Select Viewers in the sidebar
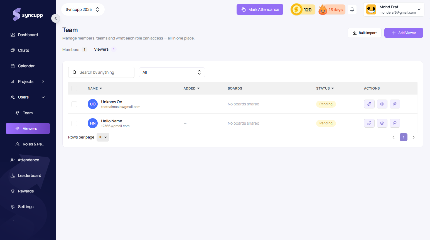 click(28, 128)
